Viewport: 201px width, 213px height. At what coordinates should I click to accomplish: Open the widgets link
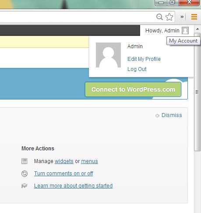tap(64, 161)
